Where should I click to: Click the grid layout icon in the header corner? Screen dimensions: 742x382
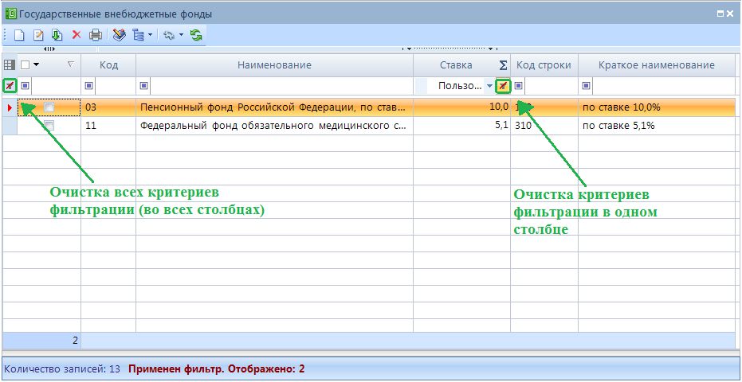10,65
